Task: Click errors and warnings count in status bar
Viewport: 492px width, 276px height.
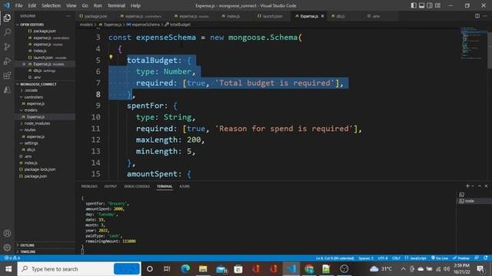Action: (x=12, y=258)
